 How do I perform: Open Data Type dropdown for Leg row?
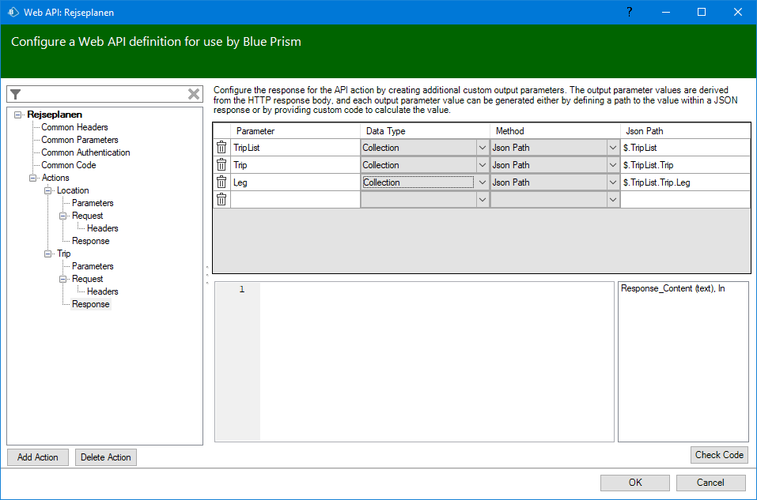[482, 182]
